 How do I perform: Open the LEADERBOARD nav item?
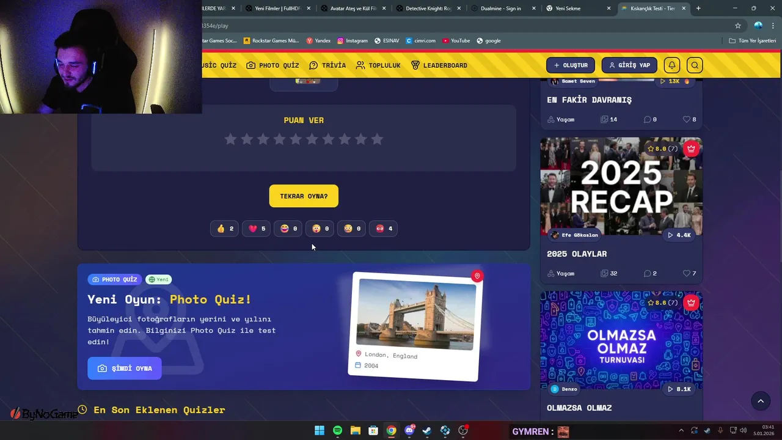coord(439,65)
